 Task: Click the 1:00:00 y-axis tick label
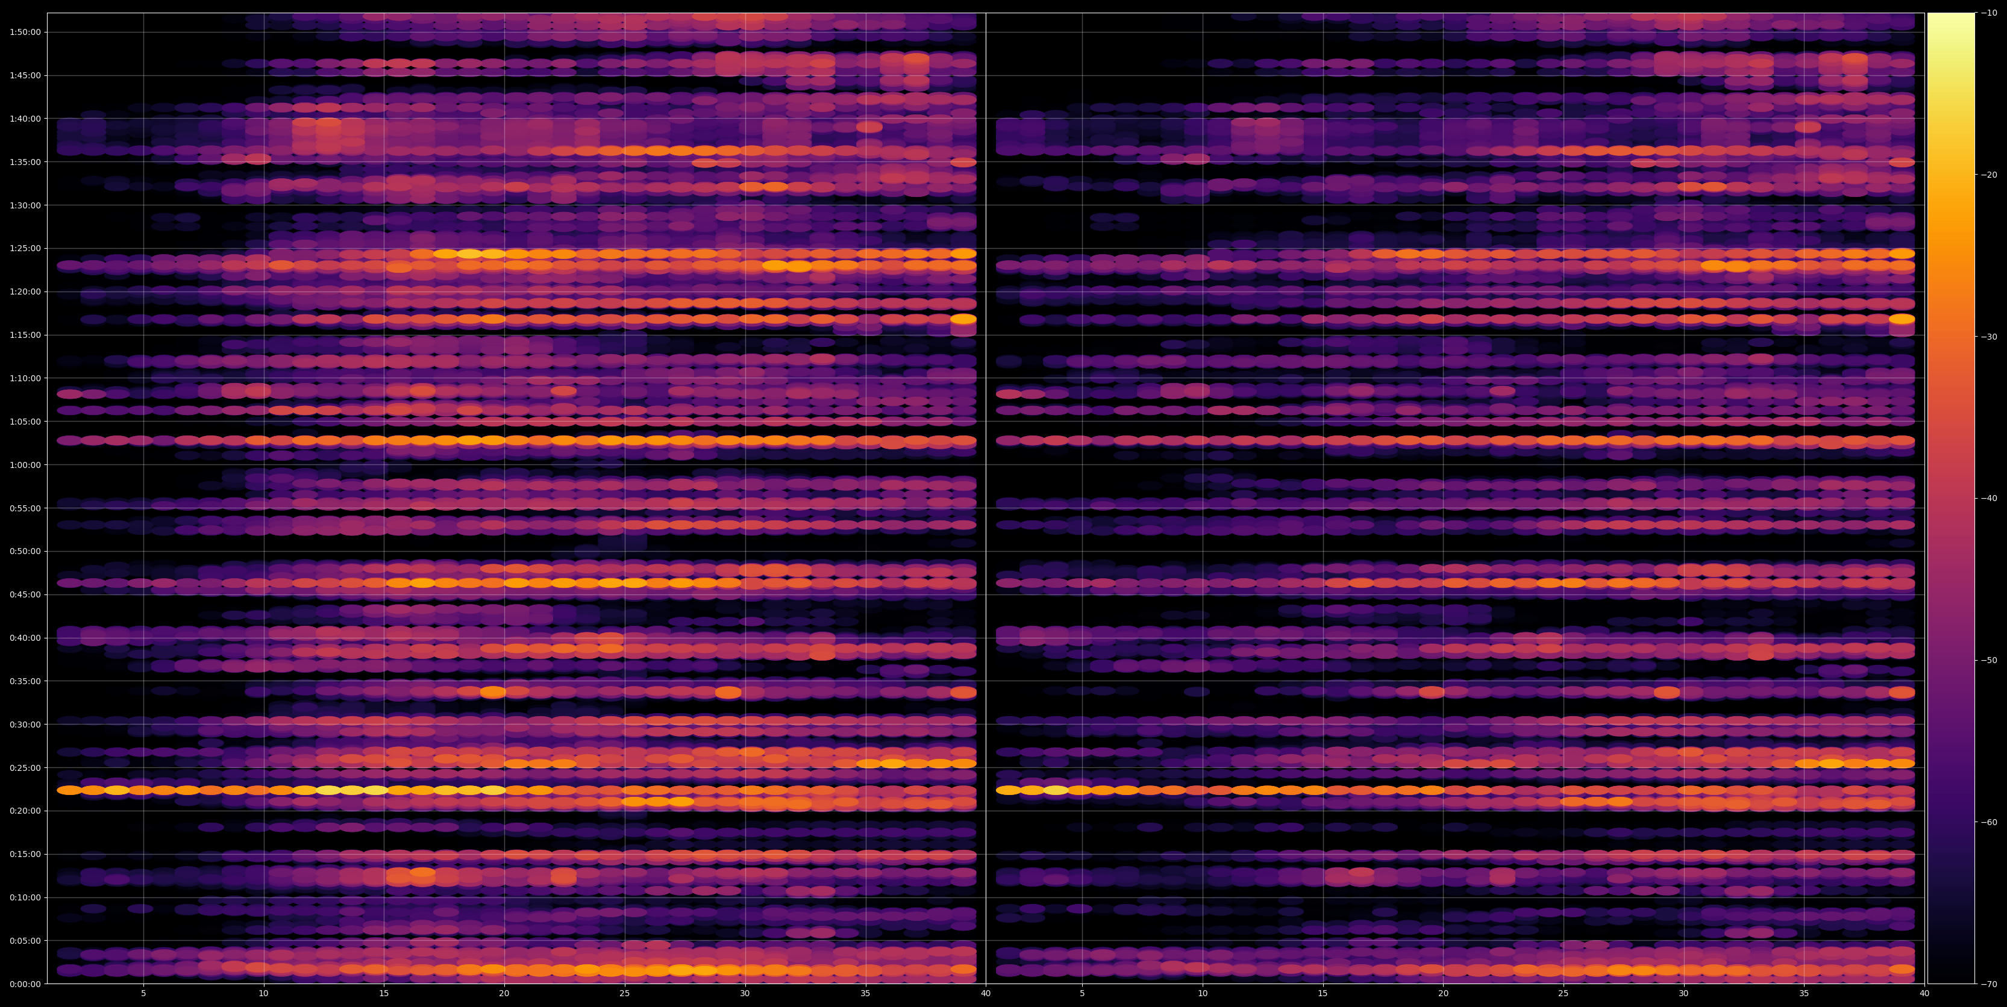25,465
